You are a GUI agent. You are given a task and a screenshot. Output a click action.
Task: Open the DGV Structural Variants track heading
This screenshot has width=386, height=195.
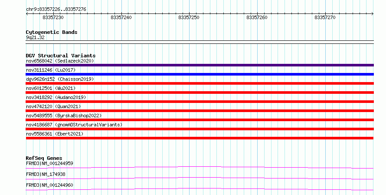tap(61, 56)
